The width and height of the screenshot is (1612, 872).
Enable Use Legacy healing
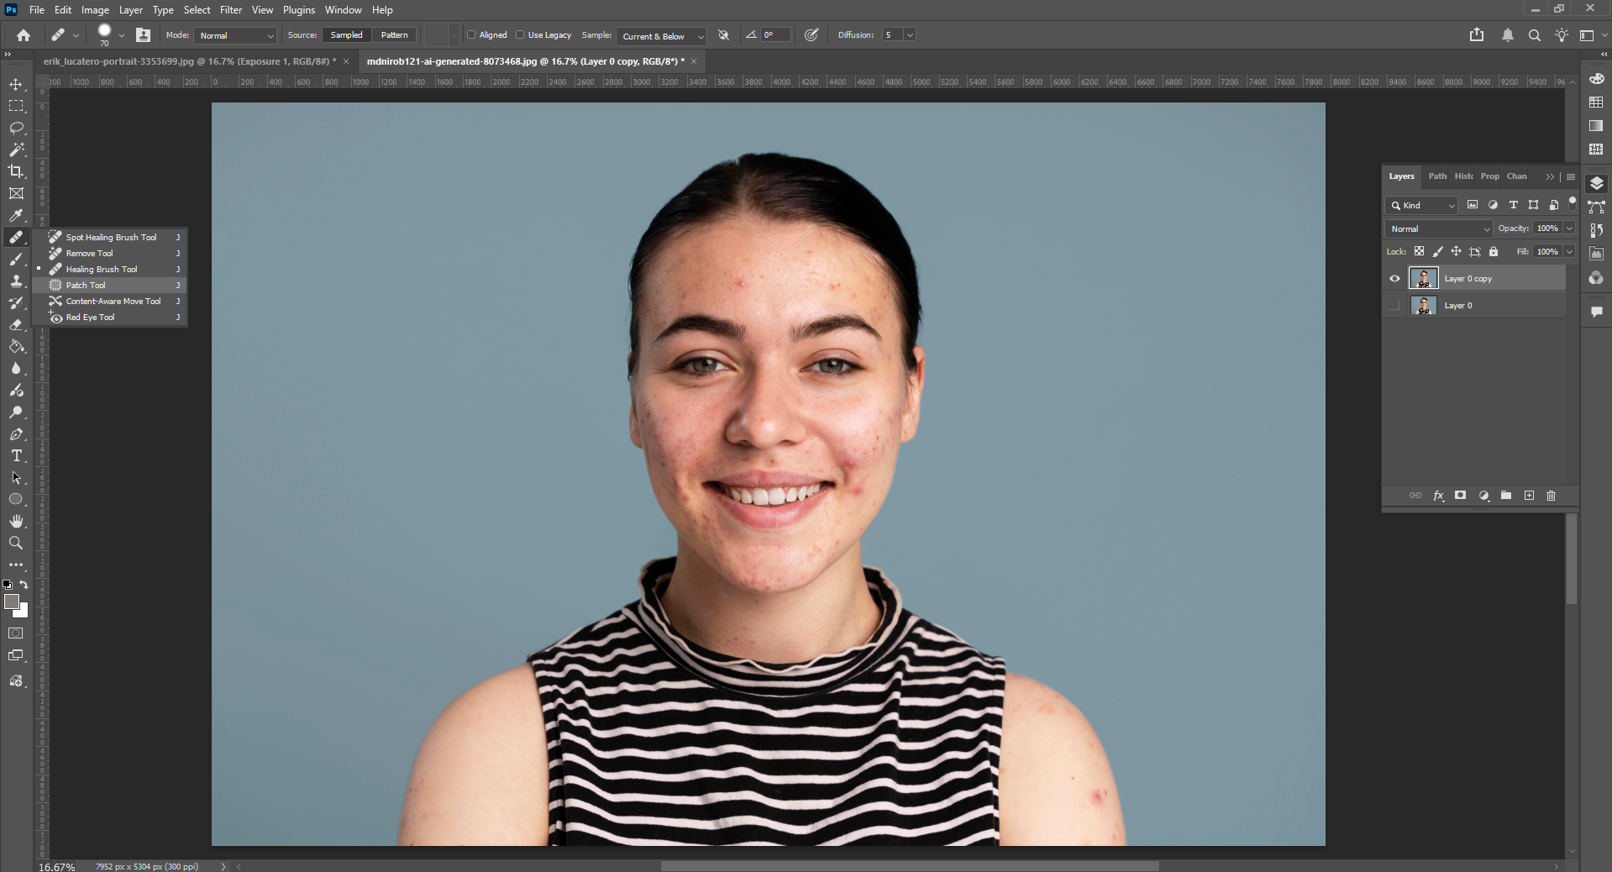pyautogui.click(x=521, y=35)
